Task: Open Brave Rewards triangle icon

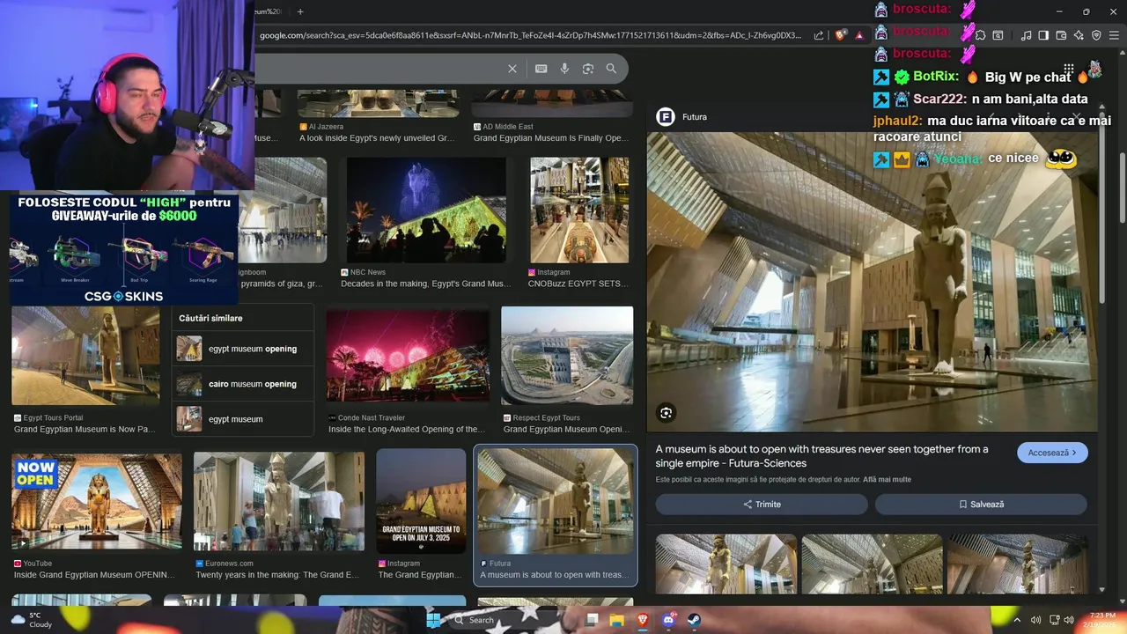Action: click(x=859, y=35)
